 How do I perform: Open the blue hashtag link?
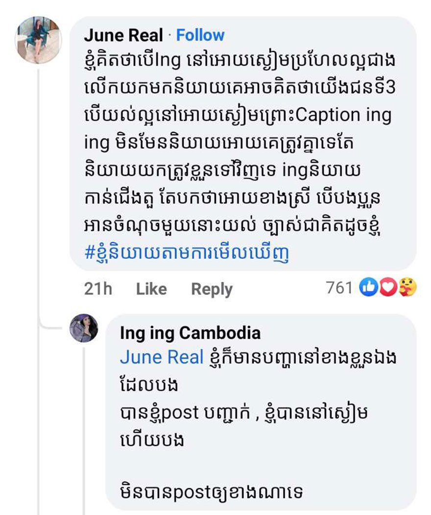click(187, 253)
